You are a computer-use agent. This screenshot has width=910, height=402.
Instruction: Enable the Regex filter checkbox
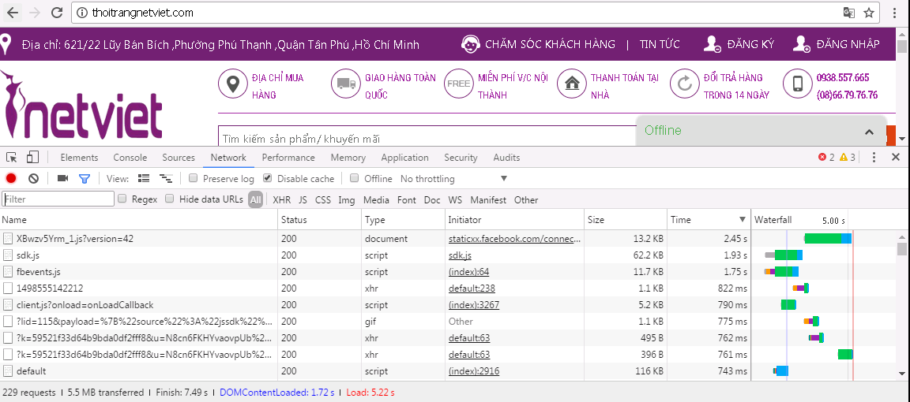(x=122, y=199)
